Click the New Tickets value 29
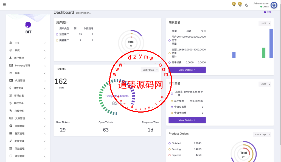Image resolution: width=281 pixels, height=162 pixels. 63,130
